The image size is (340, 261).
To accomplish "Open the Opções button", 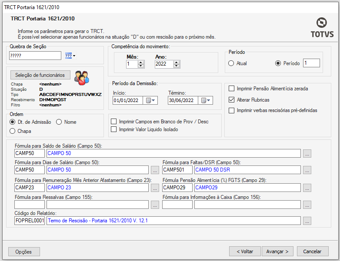I will click(24, 251).
